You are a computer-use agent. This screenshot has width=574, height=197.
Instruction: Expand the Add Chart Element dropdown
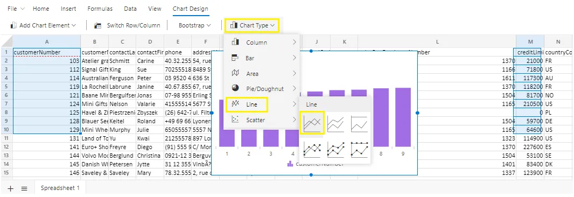tap(43, 25)
